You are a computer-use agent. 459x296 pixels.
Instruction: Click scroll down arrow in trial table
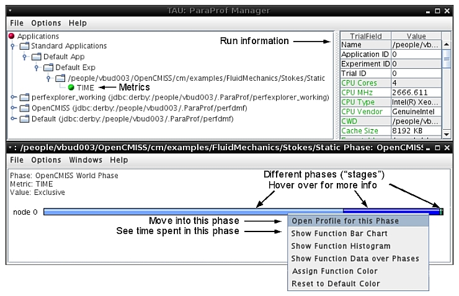(x=447, y=135)
